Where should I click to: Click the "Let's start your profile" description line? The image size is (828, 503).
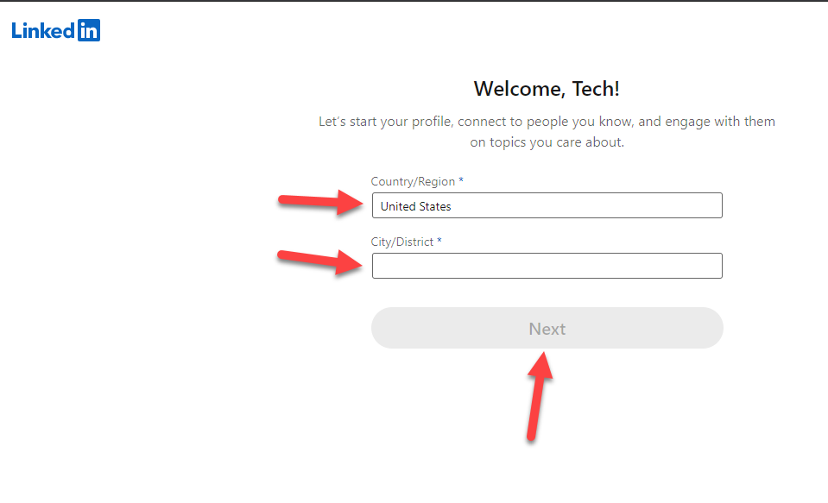tap(547, 122)
